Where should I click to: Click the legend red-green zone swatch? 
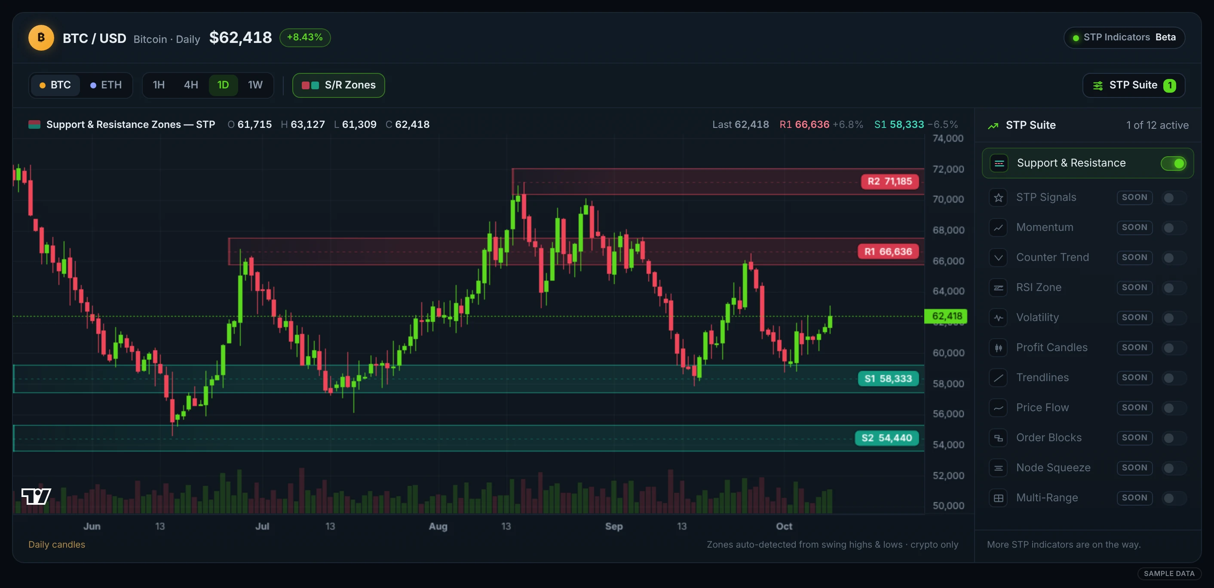click(x=34, y=124)
